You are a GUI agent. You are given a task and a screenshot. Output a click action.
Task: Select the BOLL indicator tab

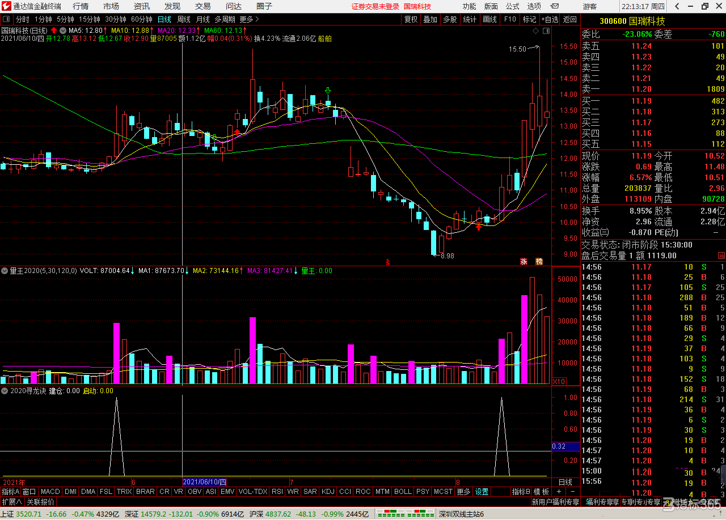403,492
